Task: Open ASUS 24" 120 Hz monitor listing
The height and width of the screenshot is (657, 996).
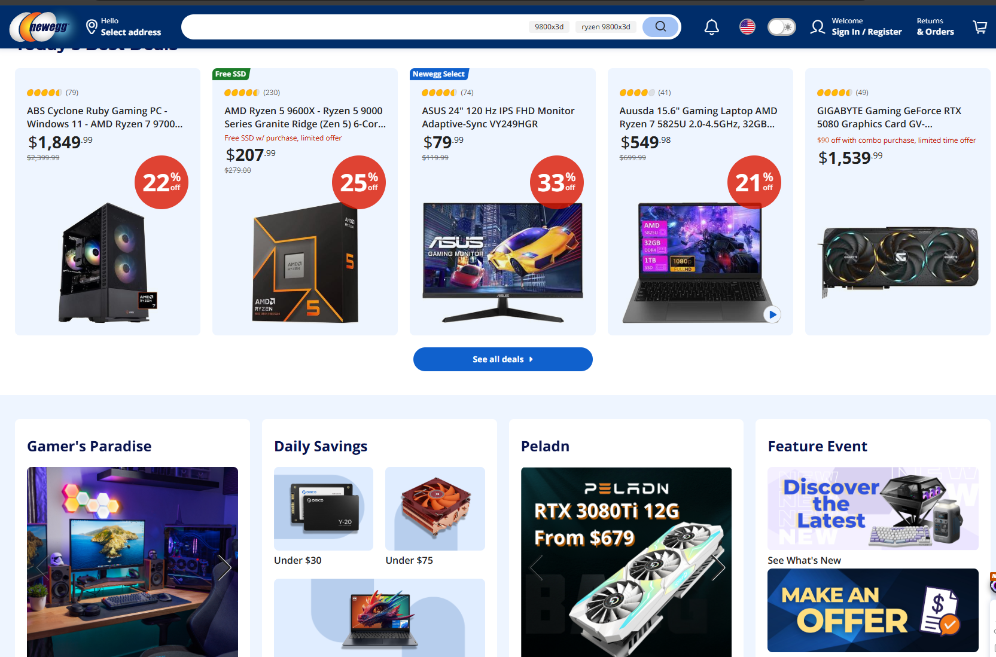Action: click(498, 117)
